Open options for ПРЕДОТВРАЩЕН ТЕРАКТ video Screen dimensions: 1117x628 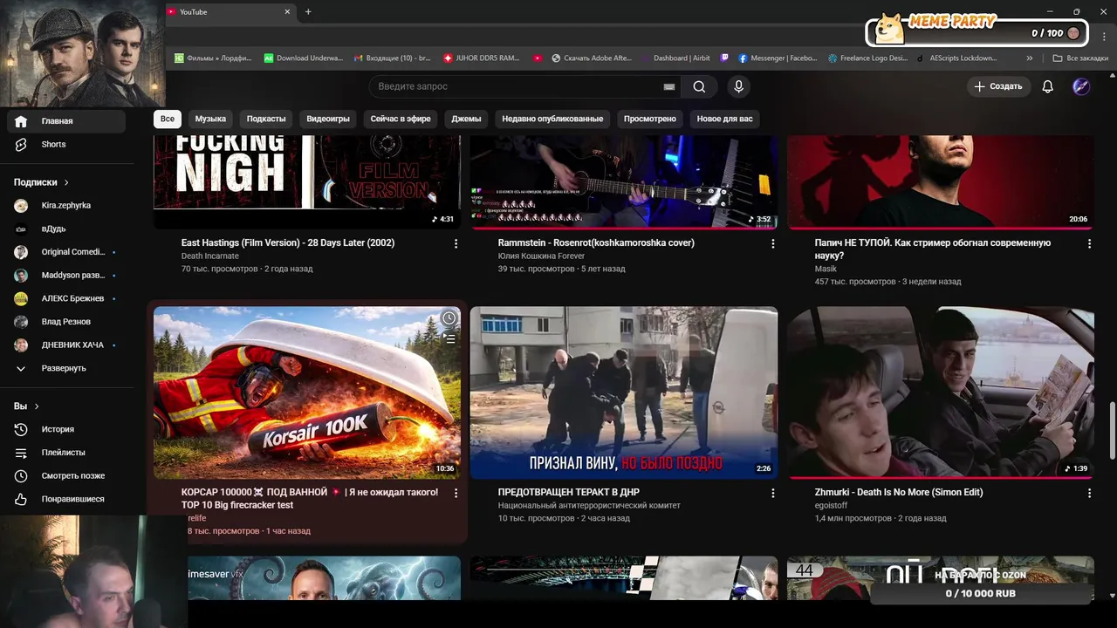[x=772, y=494]
